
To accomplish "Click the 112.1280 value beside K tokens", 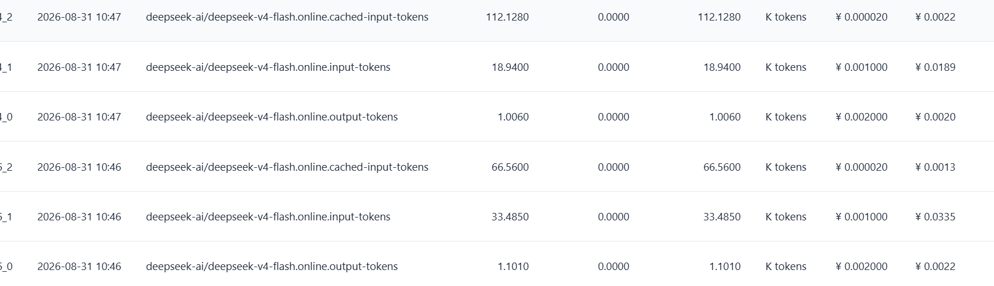I will pos(719,17).
